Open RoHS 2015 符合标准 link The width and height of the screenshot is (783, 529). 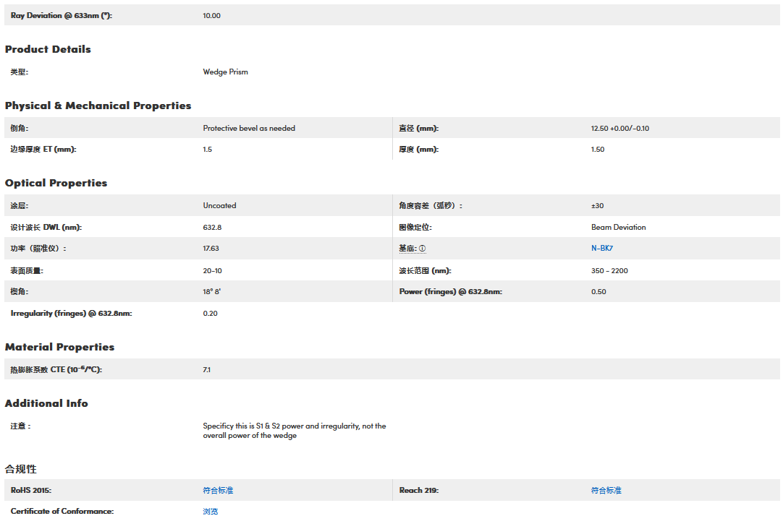pos(218,491)
